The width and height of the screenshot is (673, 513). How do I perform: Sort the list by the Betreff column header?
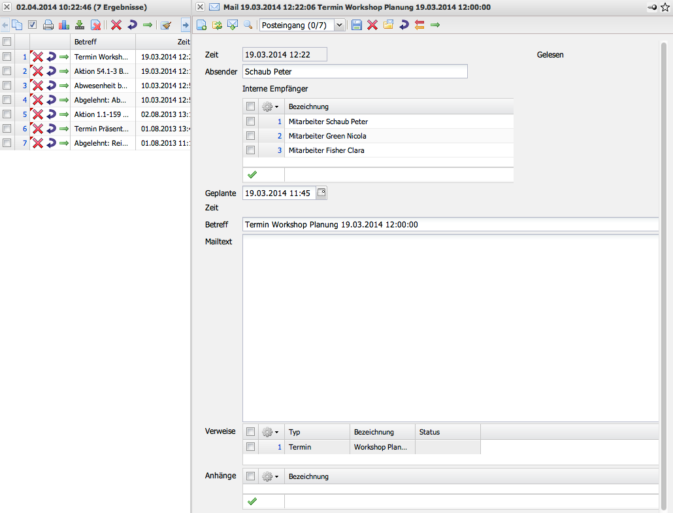[102, 41]
